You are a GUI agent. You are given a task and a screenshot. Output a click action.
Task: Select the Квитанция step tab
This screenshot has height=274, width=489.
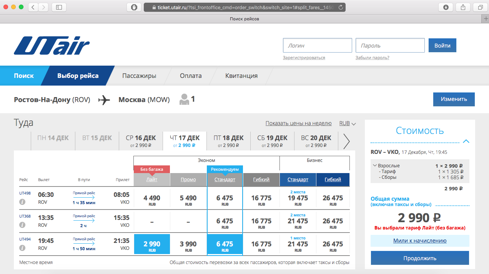click(x=241, y=76)
